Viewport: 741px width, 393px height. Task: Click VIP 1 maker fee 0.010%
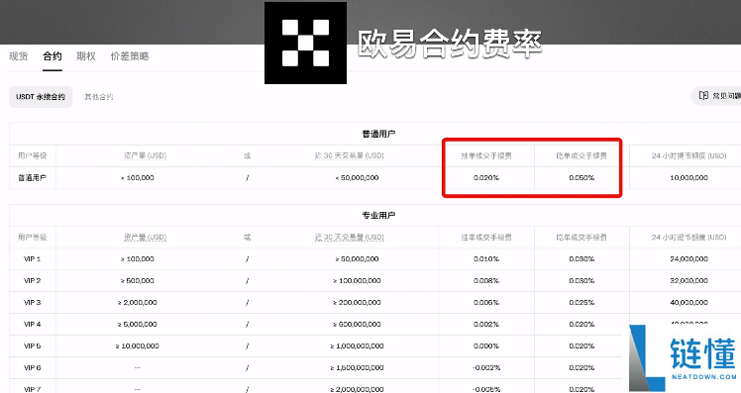tap(486, 259)
